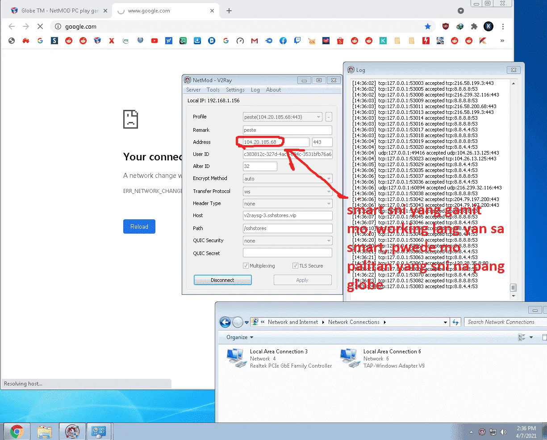Click the bookmark star in address bar
Screen dimensions: 547x440
428,26
